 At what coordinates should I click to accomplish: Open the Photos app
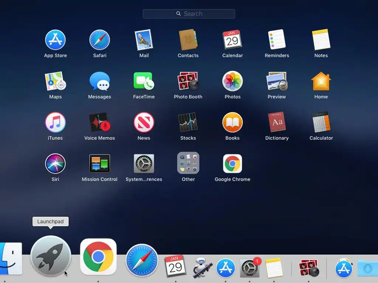(x=233, y=81)
